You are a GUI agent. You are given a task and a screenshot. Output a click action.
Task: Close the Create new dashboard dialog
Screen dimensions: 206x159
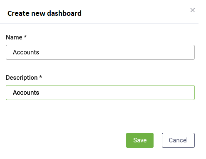[193, 10]
